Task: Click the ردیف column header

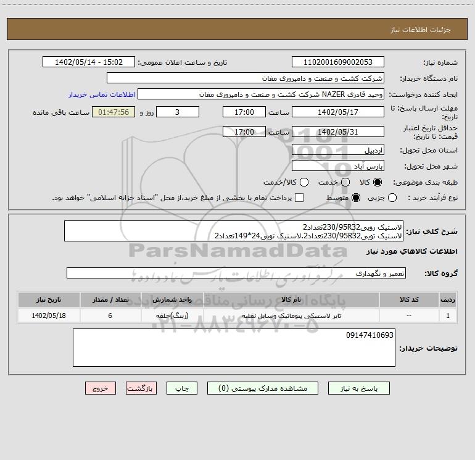Action: 448,299
